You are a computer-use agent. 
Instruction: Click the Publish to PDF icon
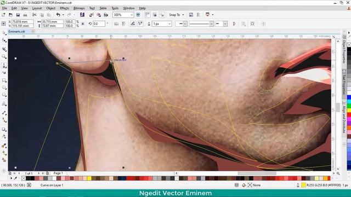[106, 15]
